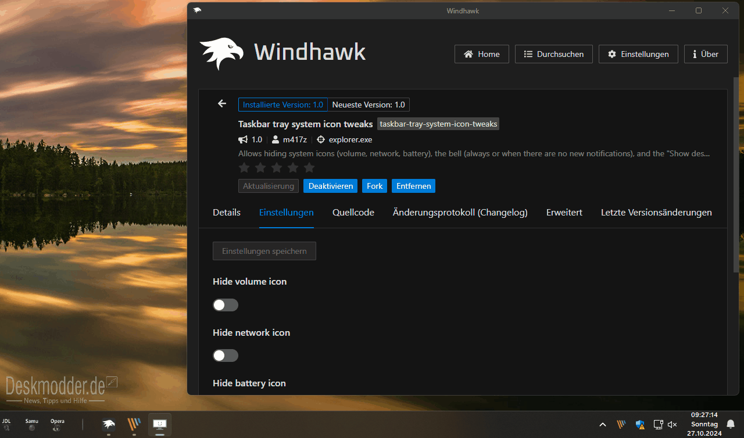Click the Hide battery icon label

(249, 383)
